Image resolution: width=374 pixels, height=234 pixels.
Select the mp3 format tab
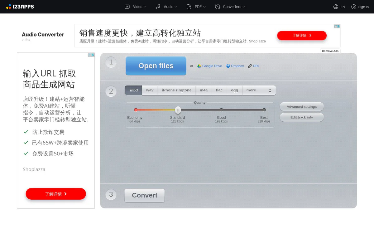tap(134, 90)
